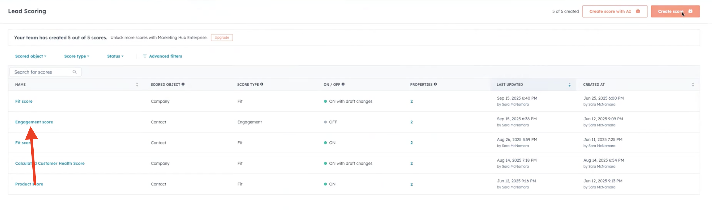
Task: Click the info icon next to On / Off header
Action: click(343, 84)
